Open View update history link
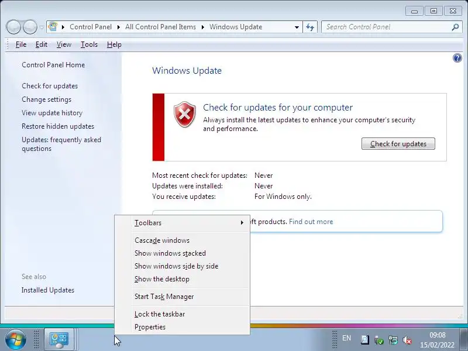The image size is (468, 351). click(52, 113)
